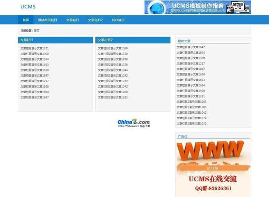Open 文章栏目2演示文章1208 under 最新文章
Image resolution: width=269 pixels, height=197 pixels.
[x=192, y=107]
